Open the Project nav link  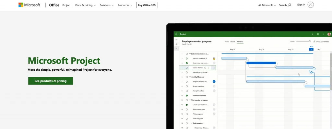(66, 5)
